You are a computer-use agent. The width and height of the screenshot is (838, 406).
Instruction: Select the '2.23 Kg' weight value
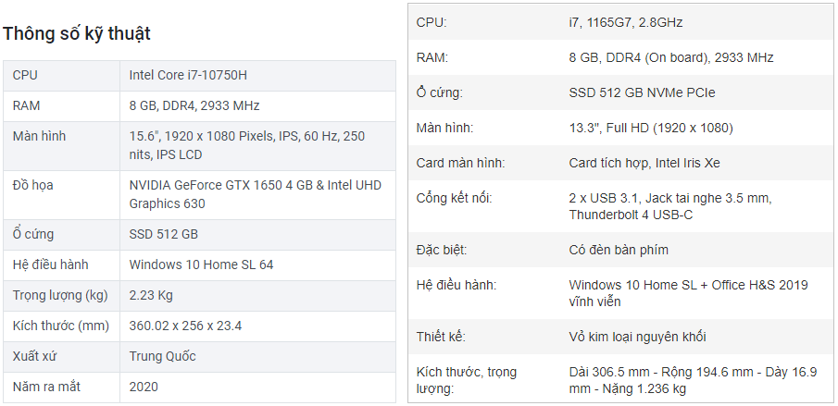pos(151,295)
